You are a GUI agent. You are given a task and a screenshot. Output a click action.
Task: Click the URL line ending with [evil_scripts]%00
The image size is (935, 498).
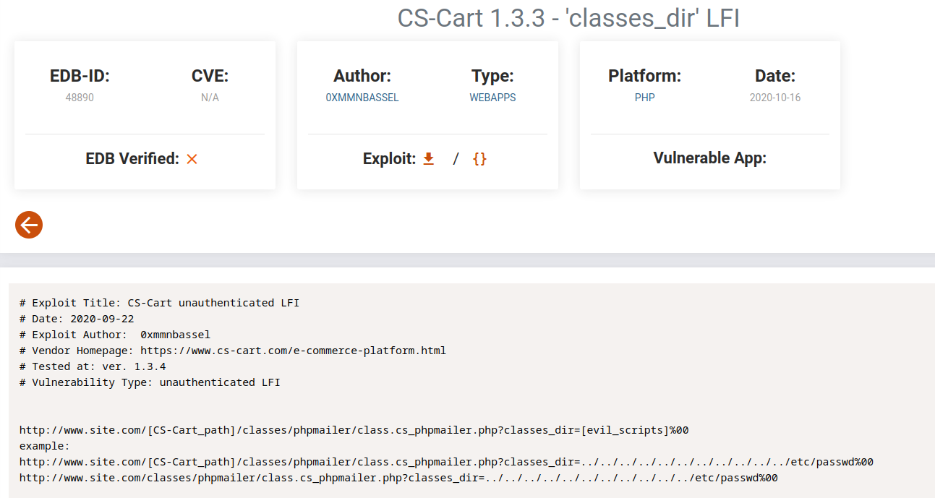tap(354, 430)
